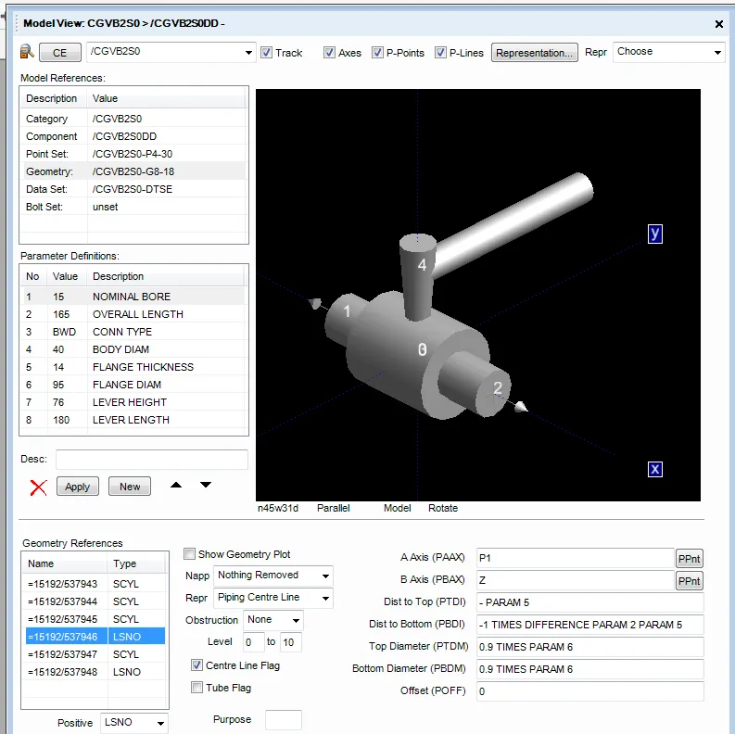
Task: Click the x axis label in 3D view
Action: (655, 469)
